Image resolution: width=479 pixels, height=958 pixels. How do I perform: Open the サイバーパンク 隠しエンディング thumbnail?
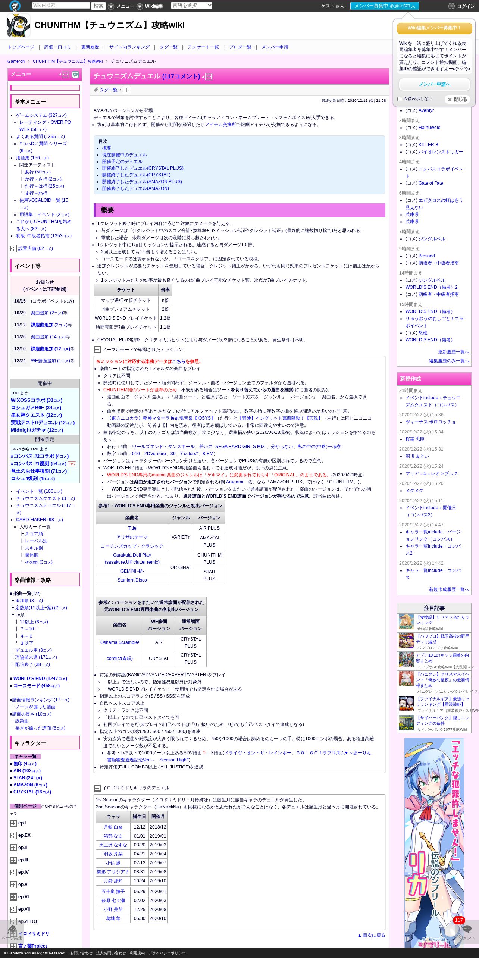406,723
